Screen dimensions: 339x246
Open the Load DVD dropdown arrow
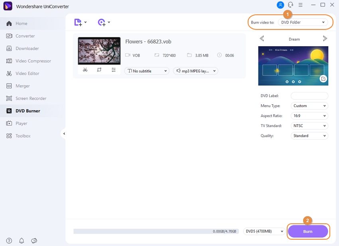click(109, 22)
